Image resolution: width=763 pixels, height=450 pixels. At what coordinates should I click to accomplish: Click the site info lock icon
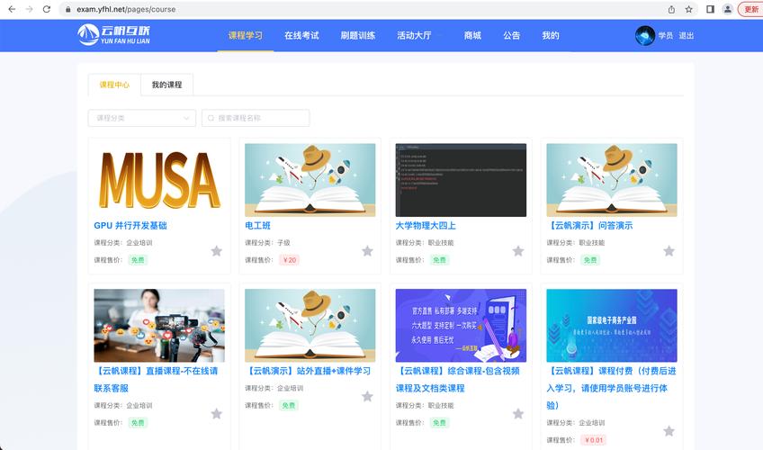pos(67,9)
